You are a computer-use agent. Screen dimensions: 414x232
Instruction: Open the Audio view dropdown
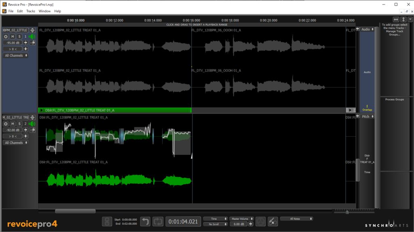click(367, 29)
